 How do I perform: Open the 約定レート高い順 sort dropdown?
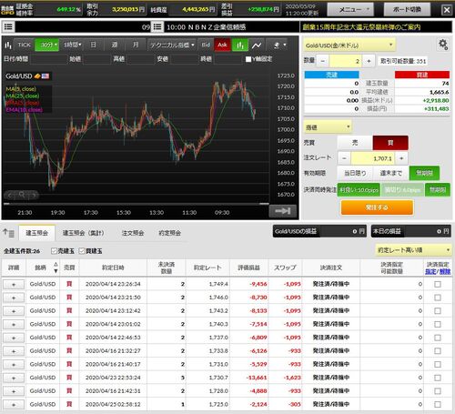tap(413, 250)
